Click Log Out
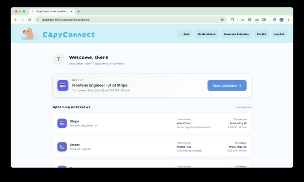 pos(279,34)
